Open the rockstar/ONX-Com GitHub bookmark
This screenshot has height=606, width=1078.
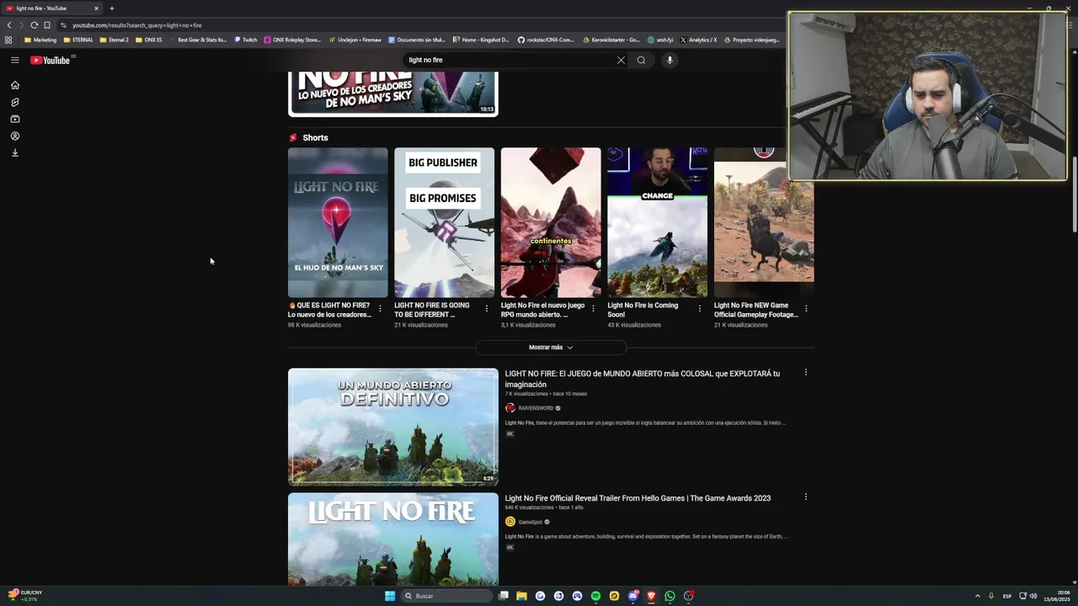coord(546,40)
